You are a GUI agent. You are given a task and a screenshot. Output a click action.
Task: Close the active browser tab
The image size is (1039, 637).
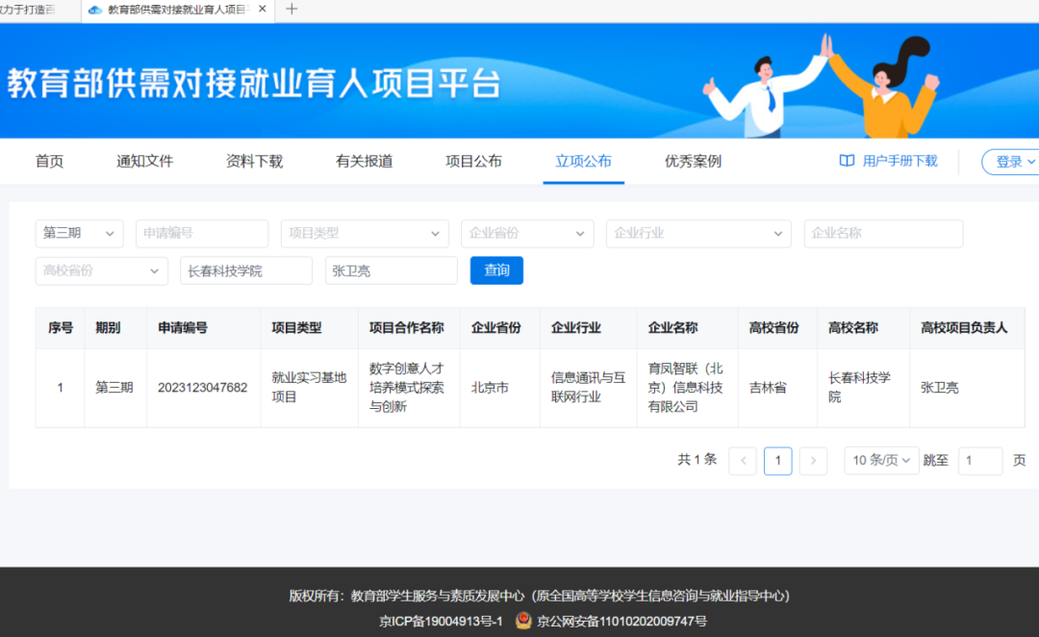coord(263,10)
